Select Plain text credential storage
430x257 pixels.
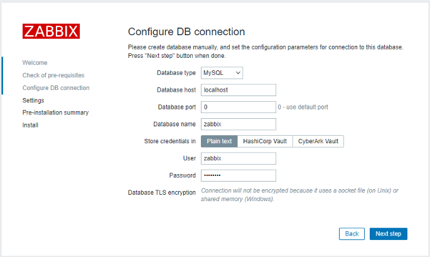[219, 141]
